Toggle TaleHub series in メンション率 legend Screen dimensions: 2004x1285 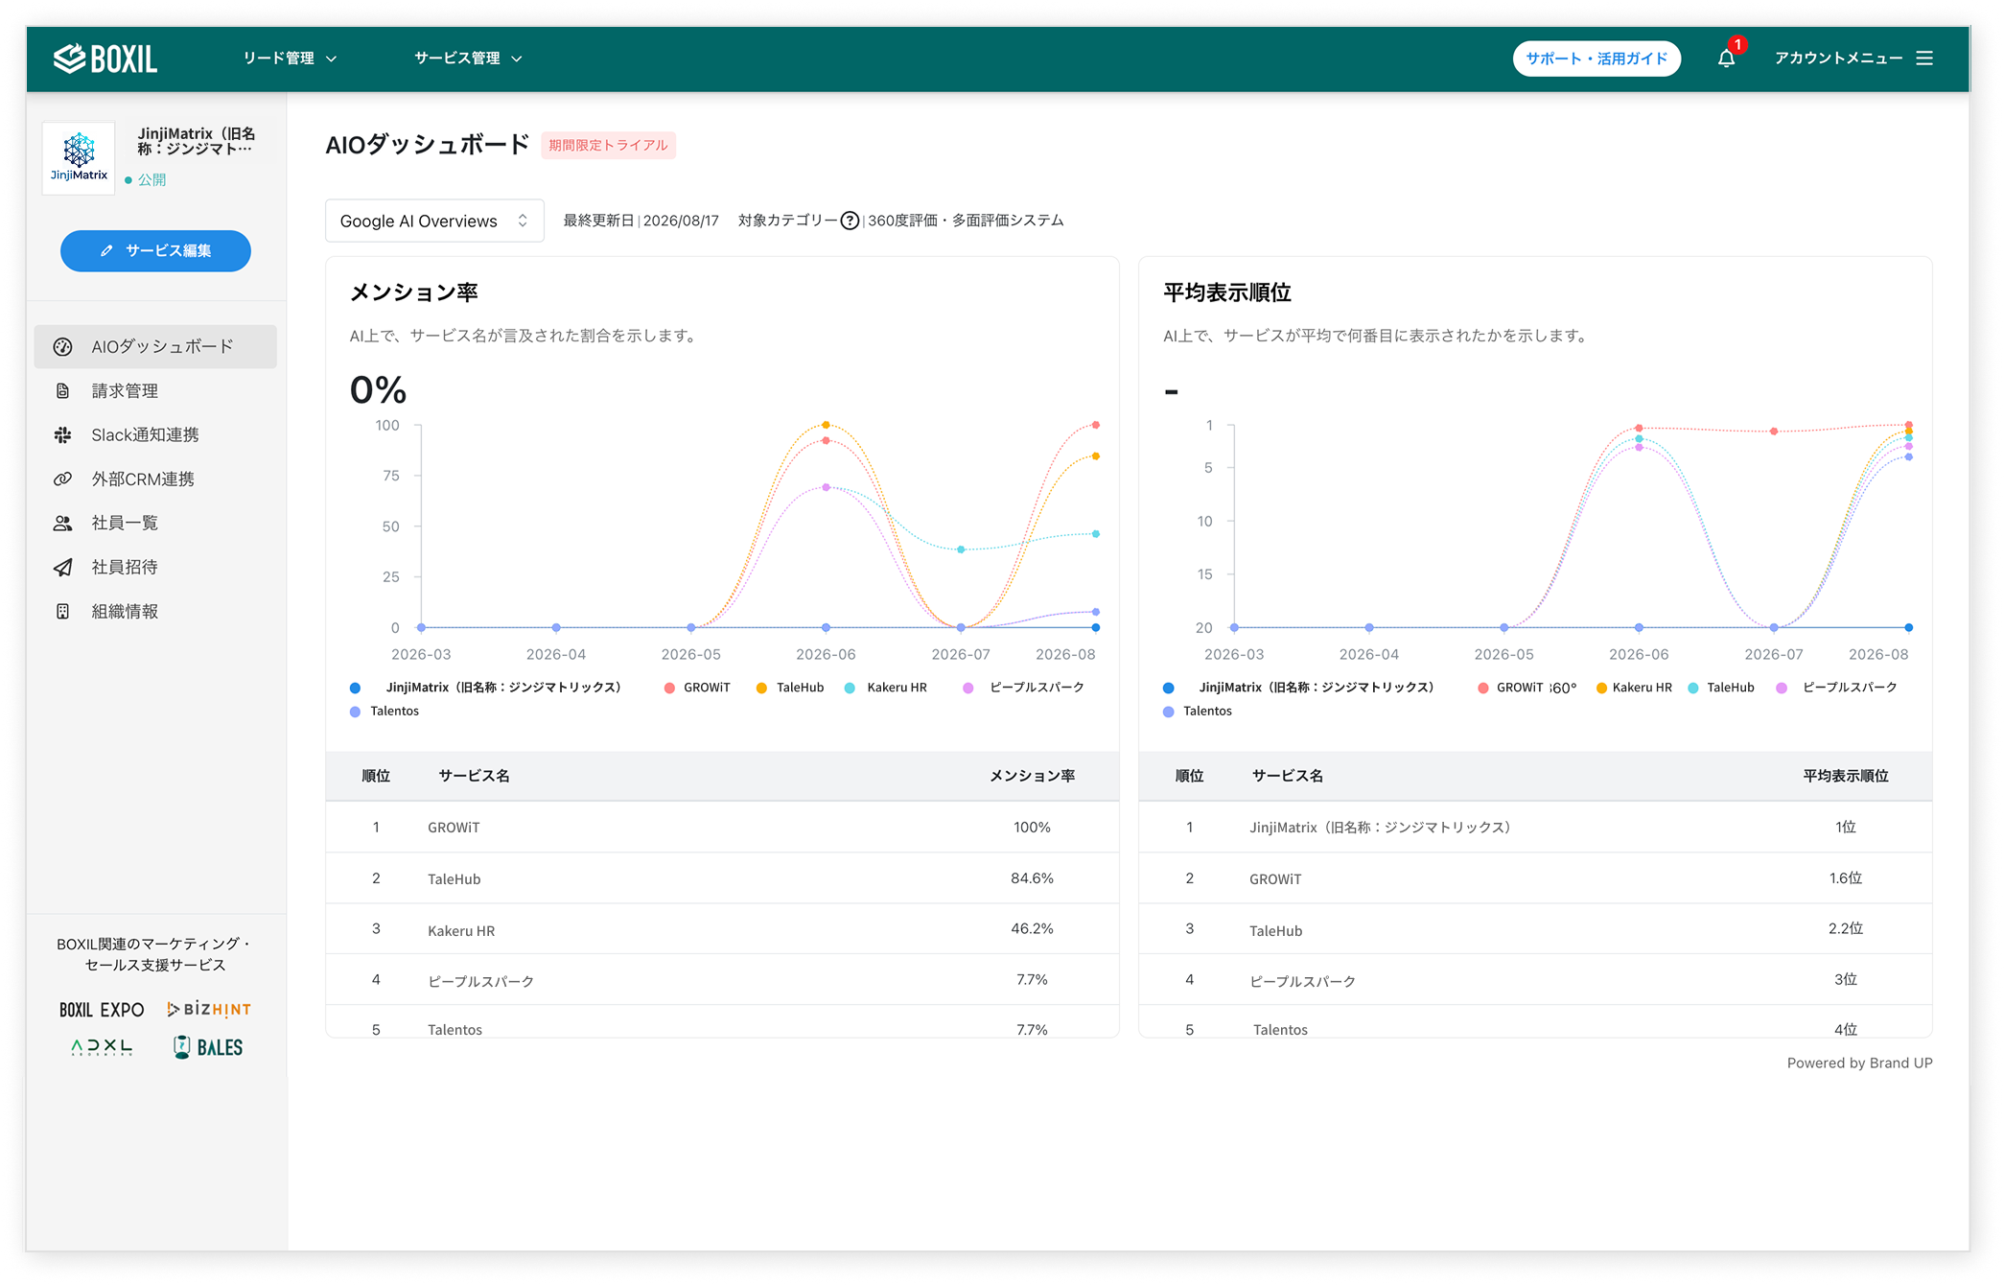pyautogui.click(x=790, y=688)
